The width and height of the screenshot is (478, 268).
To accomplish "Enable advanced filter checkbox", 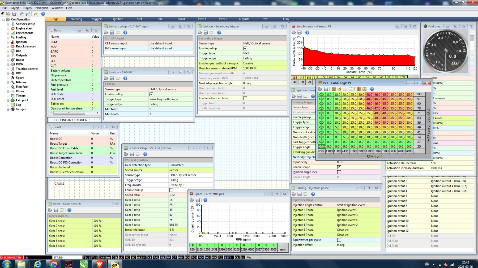I will (x=245, y=98).
